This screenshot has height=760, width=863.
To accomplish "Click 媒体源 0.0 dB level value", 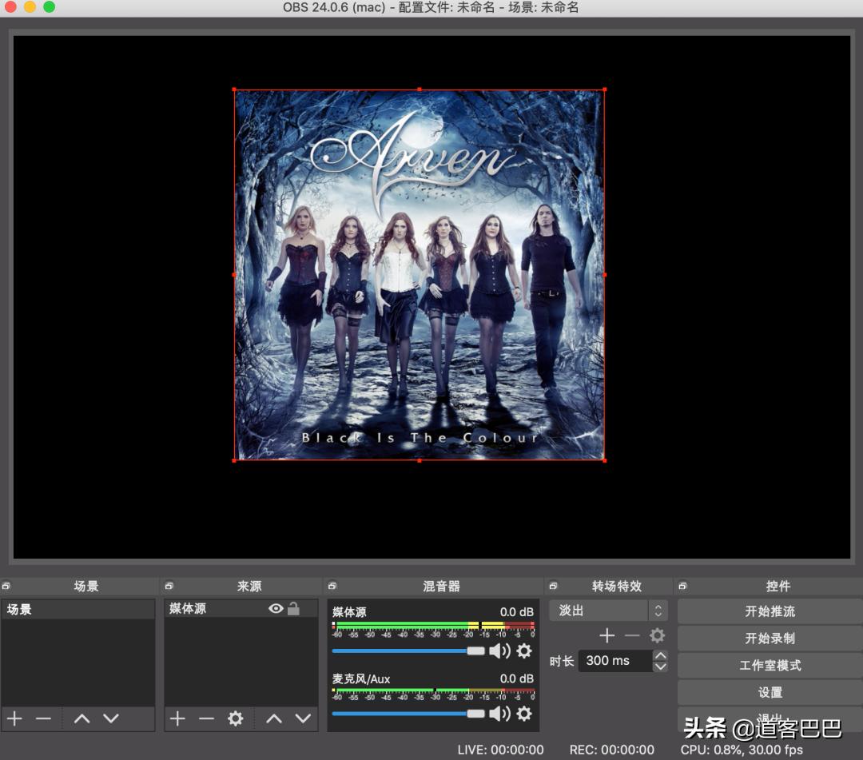I will pos(516,612).
